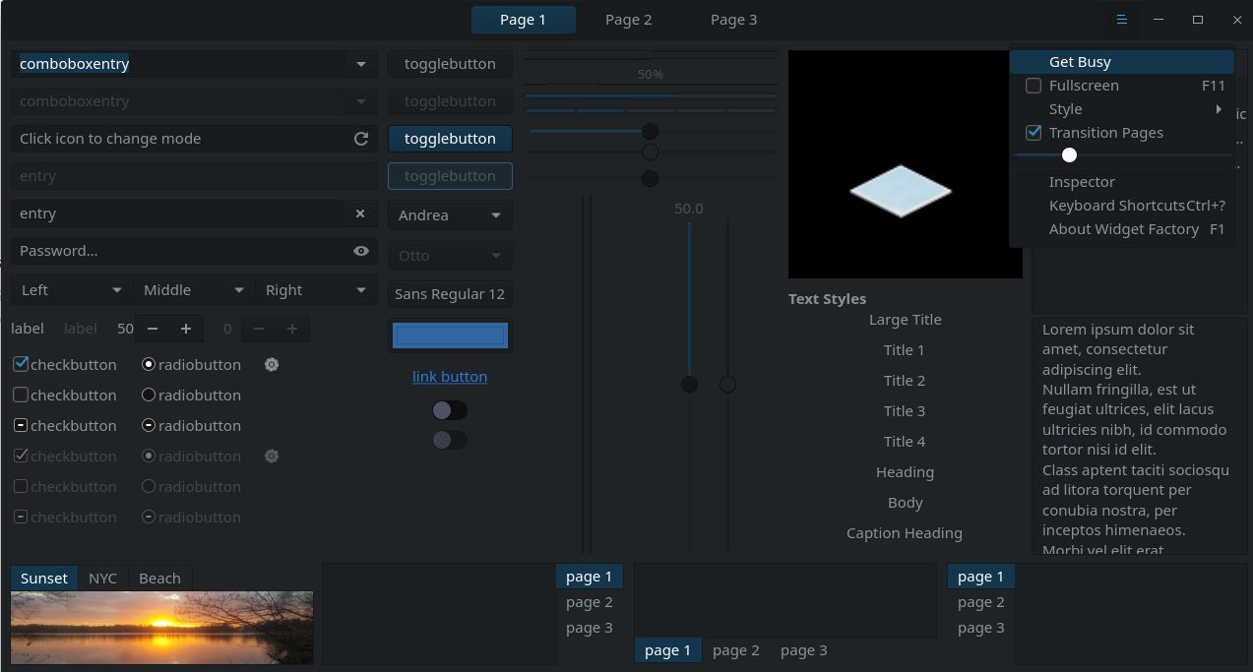Select the first enabled radiobutton
1253x672 pixels.
[x=149, y=365]
